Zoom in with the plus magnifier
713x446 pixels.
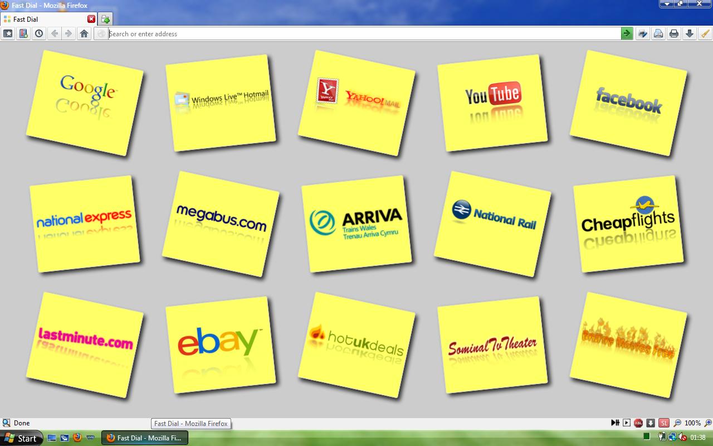707,423
